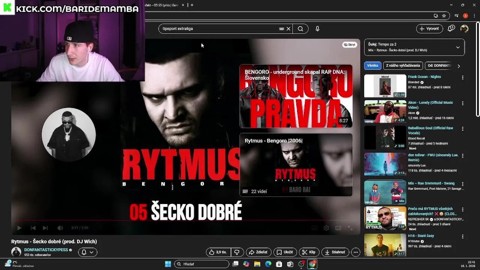
Task: Open the Frank Ocean - Nights thumbnail
Action: [385, 86]
